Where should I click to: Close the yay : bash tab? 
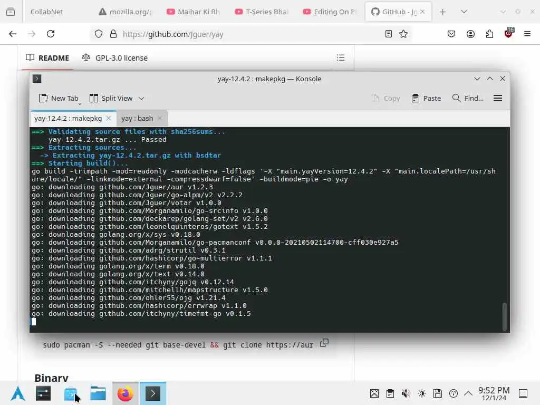pyautogui.click(x=159, y=119)
